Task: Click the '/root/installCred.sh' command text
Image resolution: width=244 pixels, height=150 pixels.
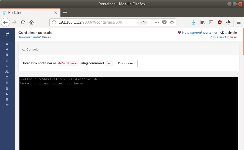Action: 78,79
